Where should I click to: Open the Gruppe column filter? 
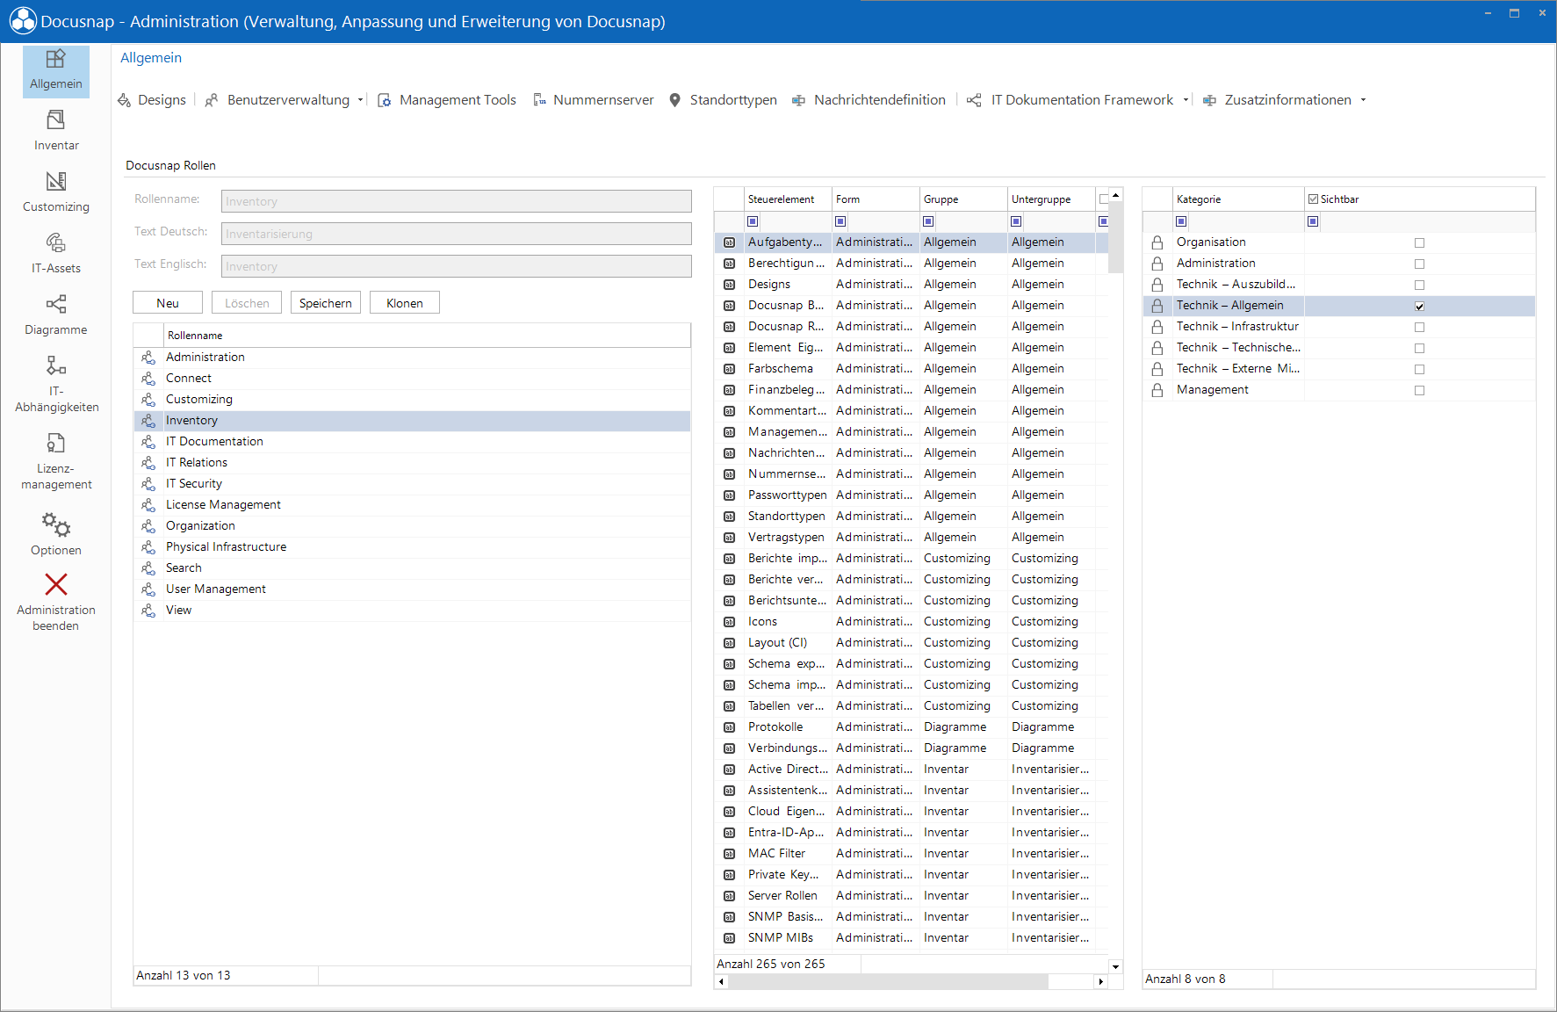point(928,221)
